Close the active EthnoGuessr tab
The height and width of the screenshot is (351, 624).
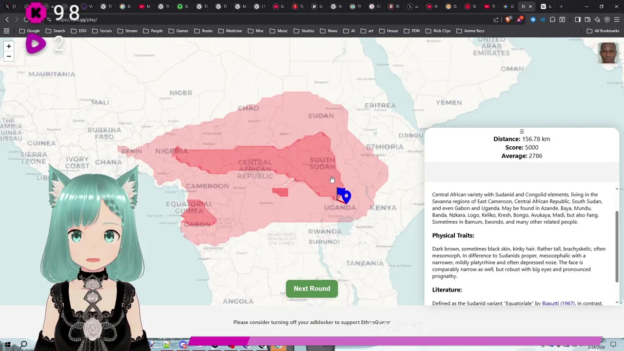point(530,6)
